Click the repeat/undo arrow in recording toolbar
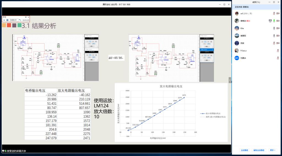This screenshot has height=156, width=282. coord(20,20)
